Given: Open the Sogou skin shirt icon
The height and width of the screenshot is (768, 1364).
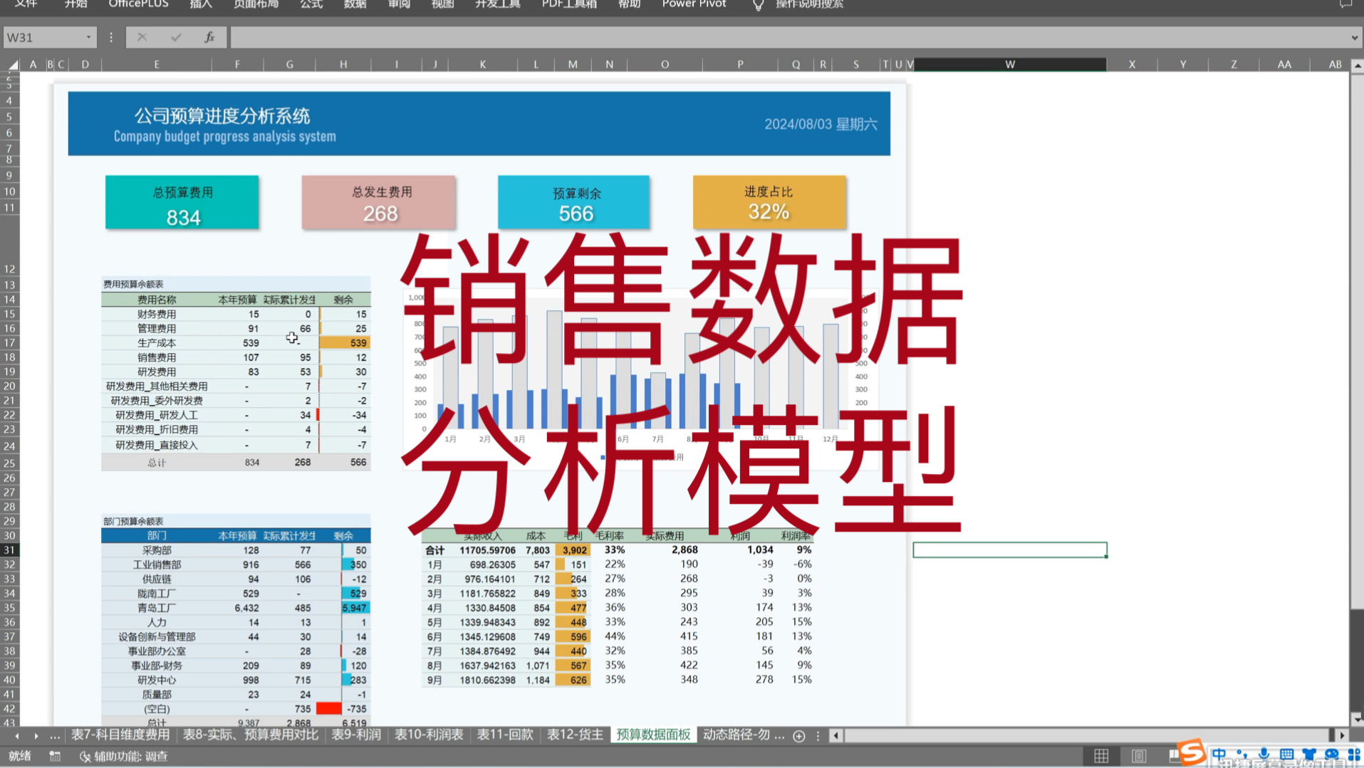Looking at the screenshot, I should (1309, 754).
